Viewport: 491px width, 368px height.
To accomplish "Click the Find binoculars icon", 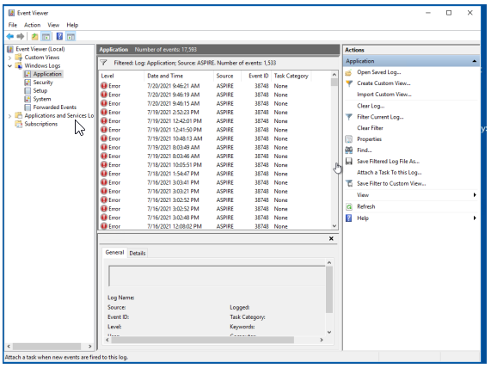I will click(x=349, y=150).
